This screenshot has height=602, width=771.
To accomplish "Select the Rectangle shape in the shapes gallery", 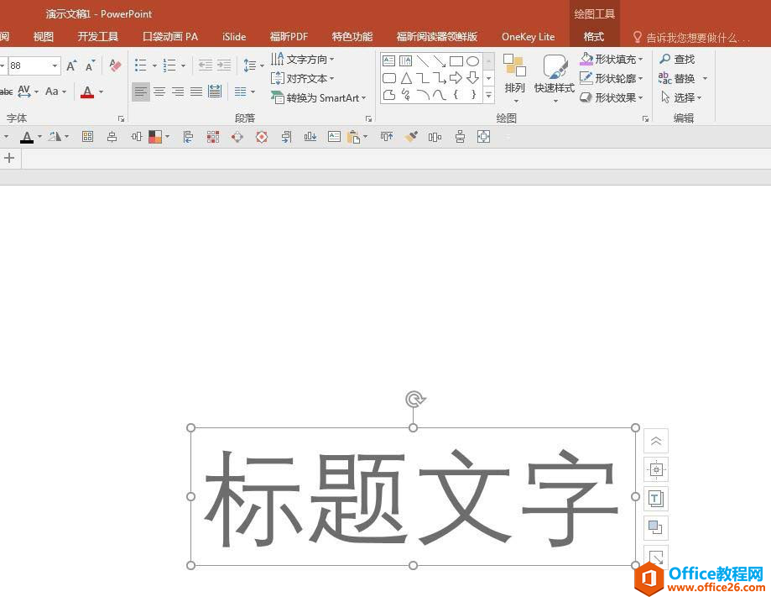I will pos(456,61).
